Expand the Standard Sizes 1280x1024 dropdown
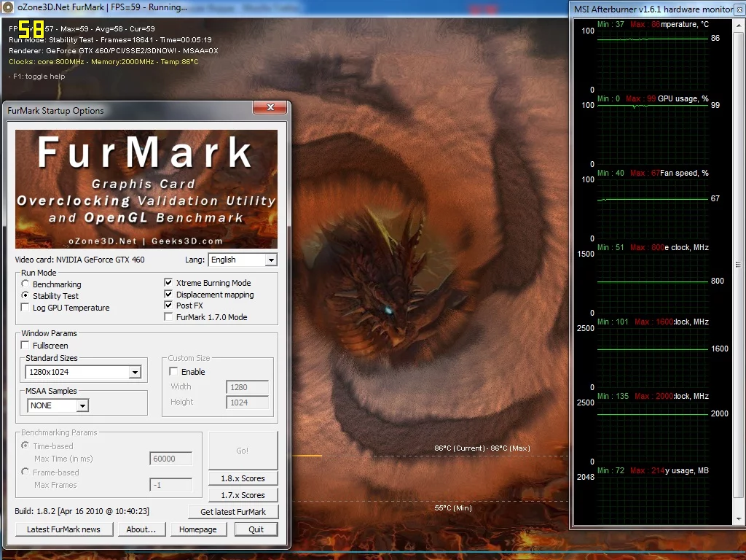 point(134,373)
